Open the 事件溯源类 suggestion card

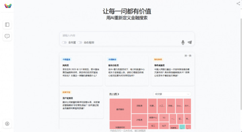[173, 71]
